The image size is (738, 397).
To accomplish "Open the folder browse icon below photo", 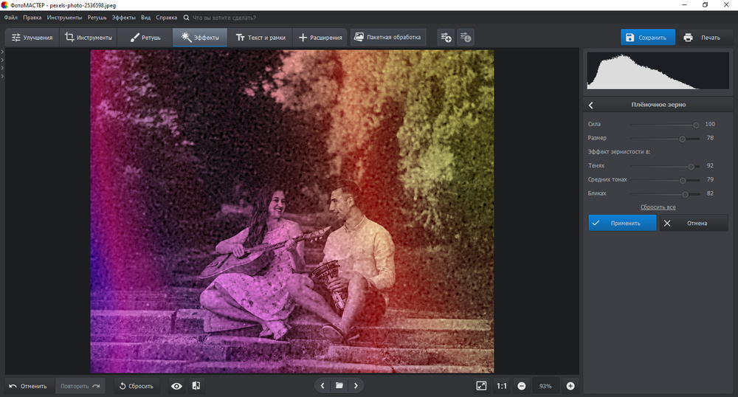I will coord(339,385).
